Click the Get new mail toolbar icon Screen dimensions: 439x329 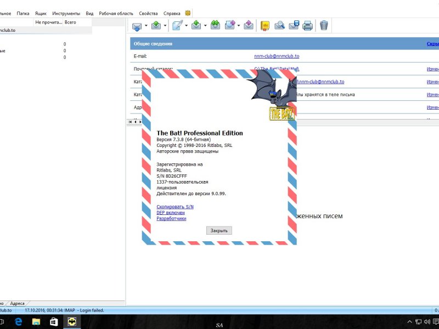(137, 26)
